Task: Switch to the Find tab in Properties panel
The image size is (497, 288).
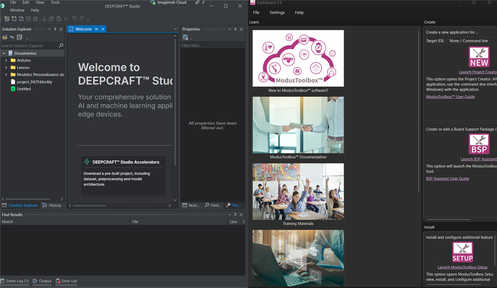Action: tap(213, 205)
